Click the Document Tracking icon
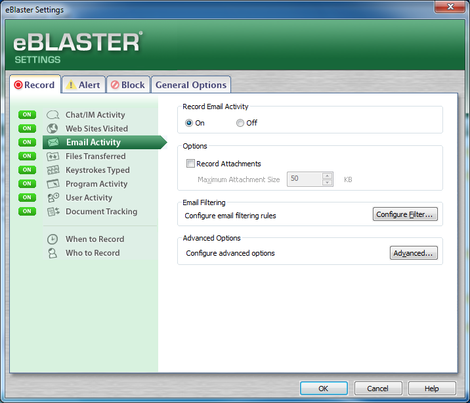The width and height of the screenshot is (470, 403). (53, 212)
